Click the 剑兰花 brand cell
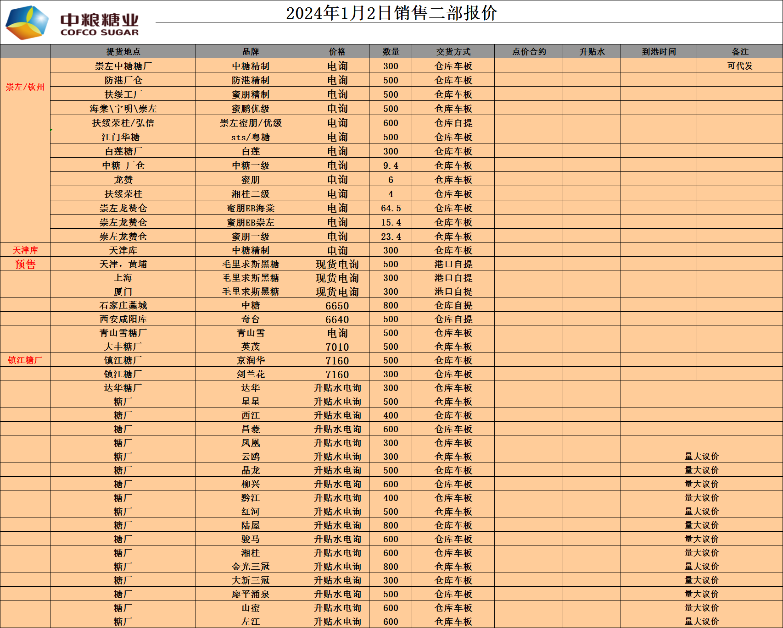 point(250,374)
